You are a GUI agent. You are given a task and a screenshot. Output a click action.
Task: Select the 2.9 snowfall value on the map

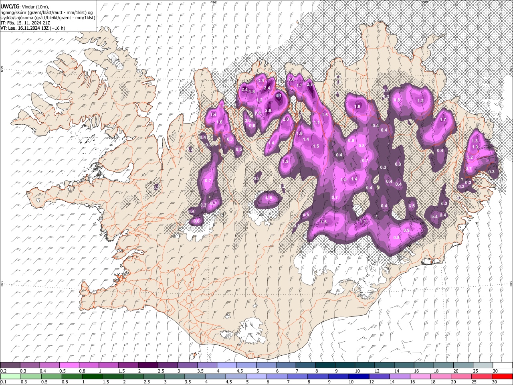309,85
